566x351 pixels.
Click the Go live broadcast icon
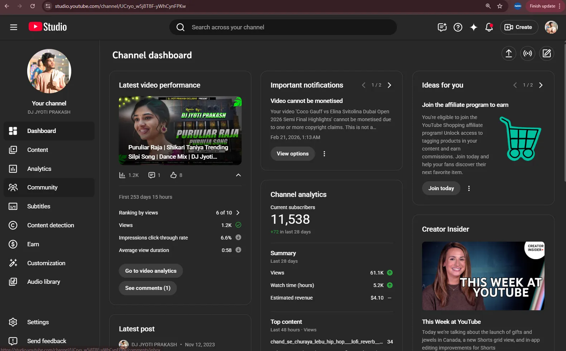pyautogui.click(x=528, y=54)
